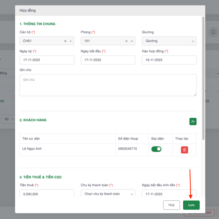
Task: Open the Chu kỳ thanh toán dropdown
Action: pyautogui.click(x=108, y=194)
